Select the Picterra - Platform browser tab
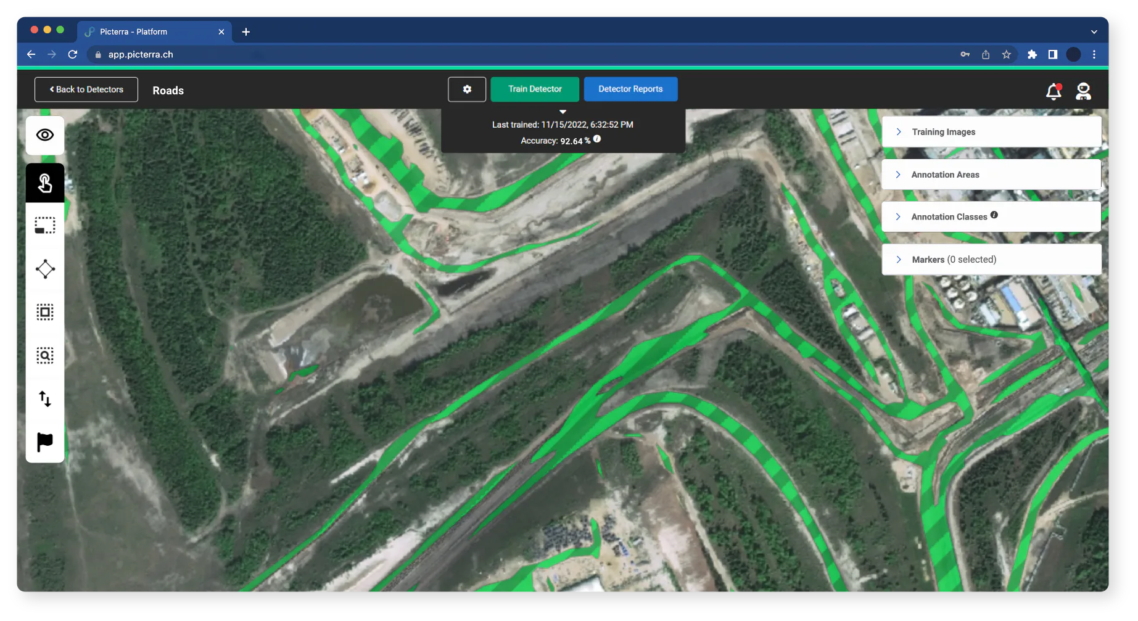 pyautogui.click(x=154, y=31)
